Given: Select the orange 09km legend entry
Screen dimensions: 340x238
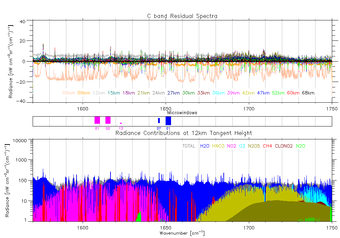Looking at the screenshot, I should (84, 93).
